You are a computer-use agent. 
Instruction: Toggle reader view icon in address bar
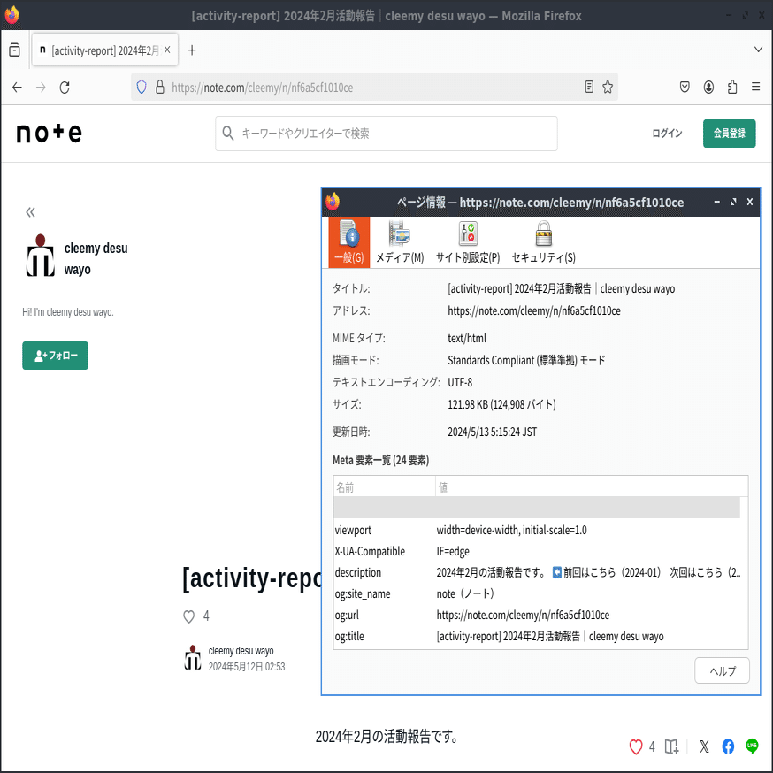pyautogui.click(x=589, y=88)
